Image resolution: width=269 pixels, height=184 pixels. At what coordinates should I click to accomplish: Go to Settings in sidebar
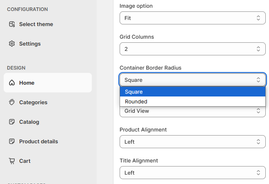48,44
